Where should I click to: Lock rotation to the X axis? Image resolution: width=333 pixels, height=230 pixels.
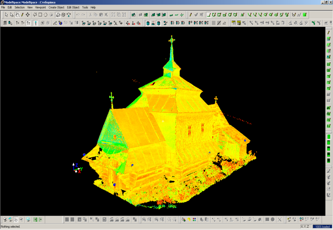[x=18, y=23]
